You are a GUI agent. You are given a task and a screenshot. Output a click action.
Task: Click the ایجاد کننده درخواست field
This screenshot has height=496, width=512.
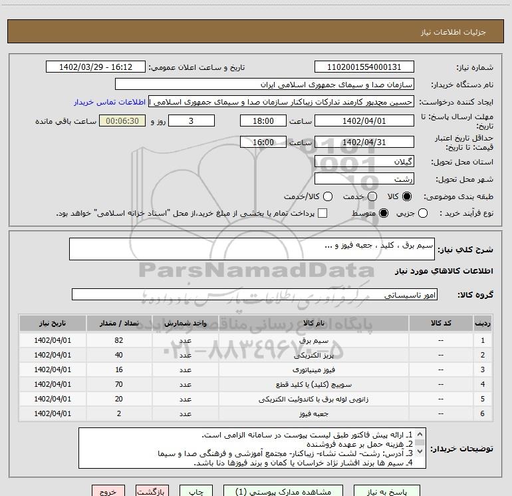pyautogui.click(x=281, y=102)
